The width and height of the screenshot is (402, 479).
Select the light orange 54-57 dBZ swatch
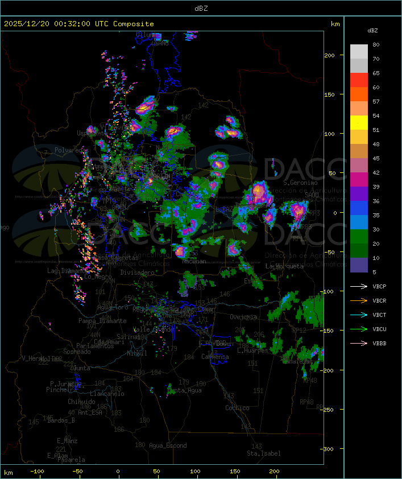(359, 109)
